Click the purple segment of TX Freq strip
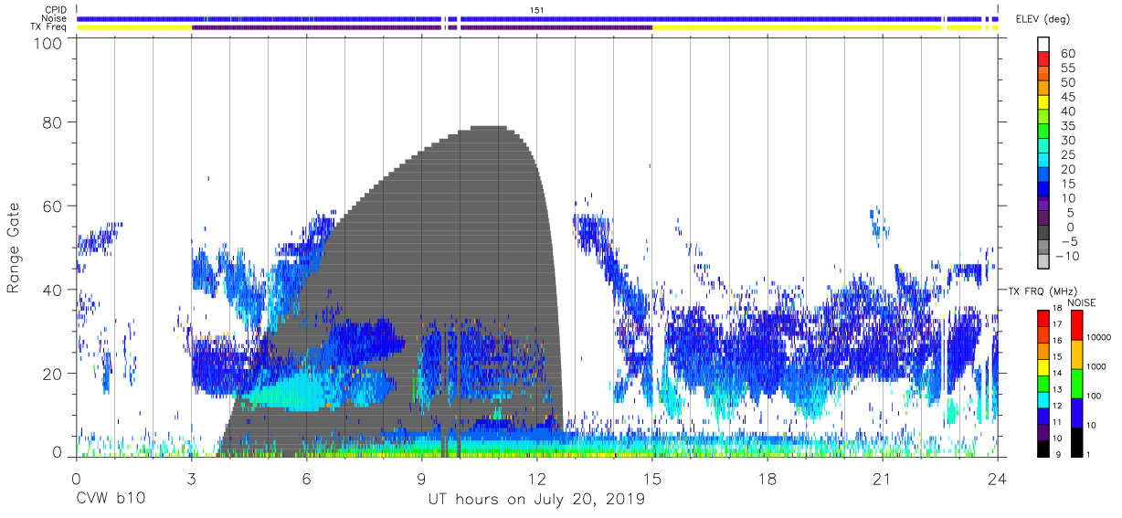The width and height of the screenshot is (1122, 518). pyautogui.click(x=422, y=27)
